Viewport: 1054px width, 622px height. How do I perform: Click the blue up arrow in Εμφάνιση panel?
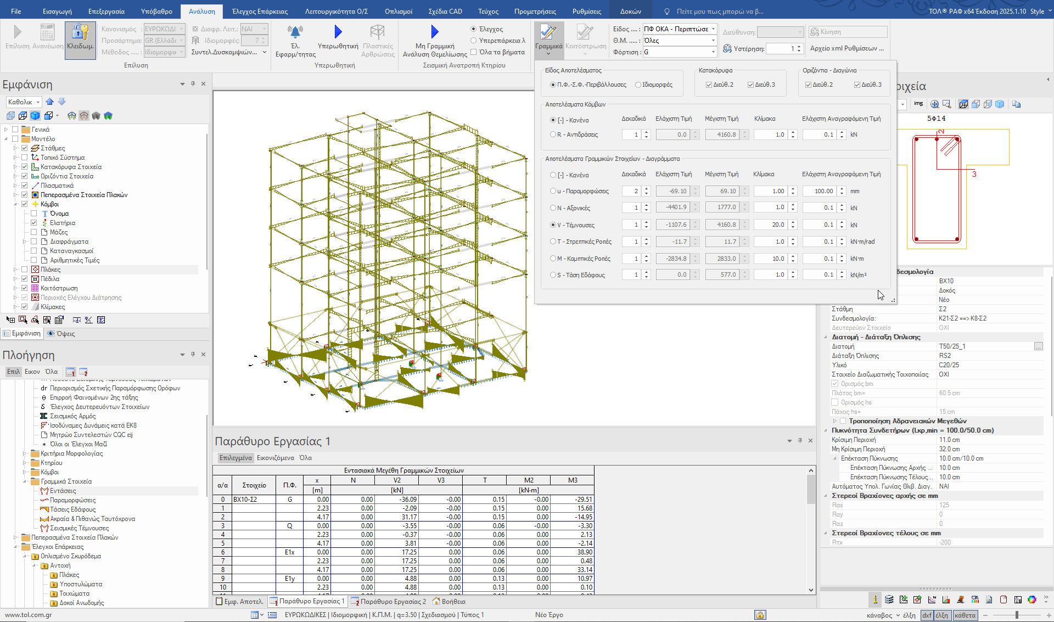point(50,102)
